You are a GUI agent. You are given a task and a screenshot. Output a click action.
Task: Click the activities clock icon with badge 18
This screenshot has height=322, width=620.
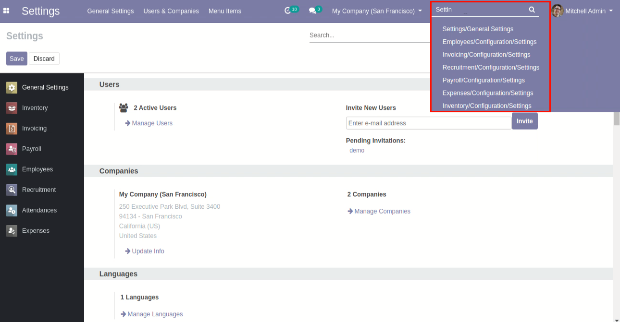click(288, 11)
